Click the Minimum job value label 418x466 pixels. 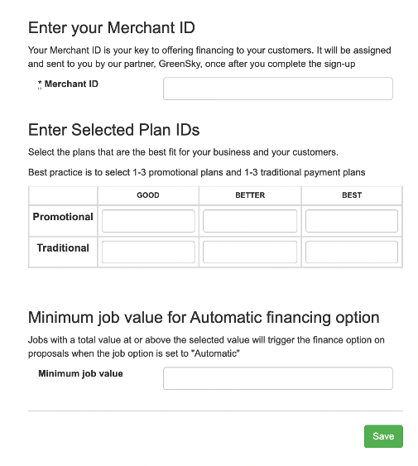[x=80, y=373]
